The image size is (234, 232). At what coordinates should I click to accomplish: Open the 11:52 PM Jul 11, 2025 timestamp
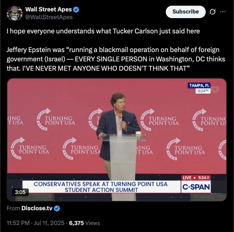(36, 223)
